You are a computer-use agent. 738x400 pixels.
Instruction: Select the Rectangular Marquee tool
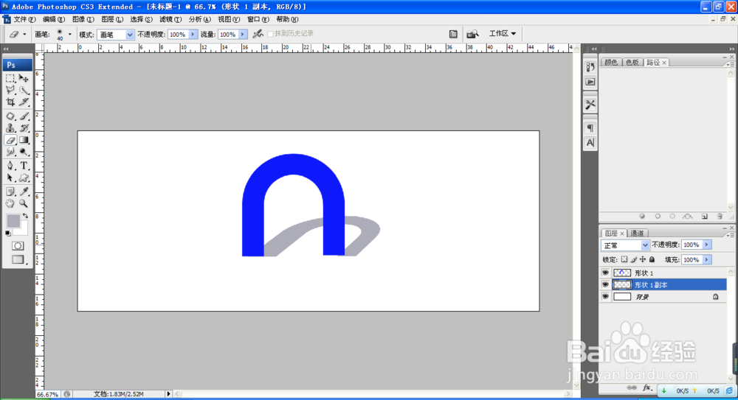click(10, 79)
